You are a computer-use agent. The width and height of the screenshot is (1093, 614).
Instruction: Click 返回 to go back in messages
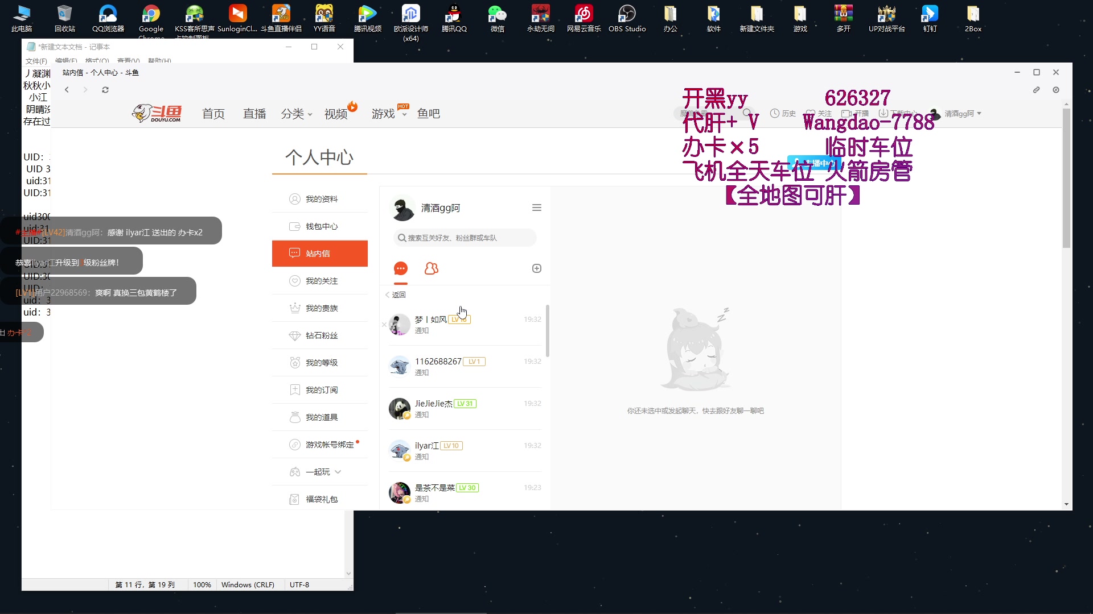396,294
